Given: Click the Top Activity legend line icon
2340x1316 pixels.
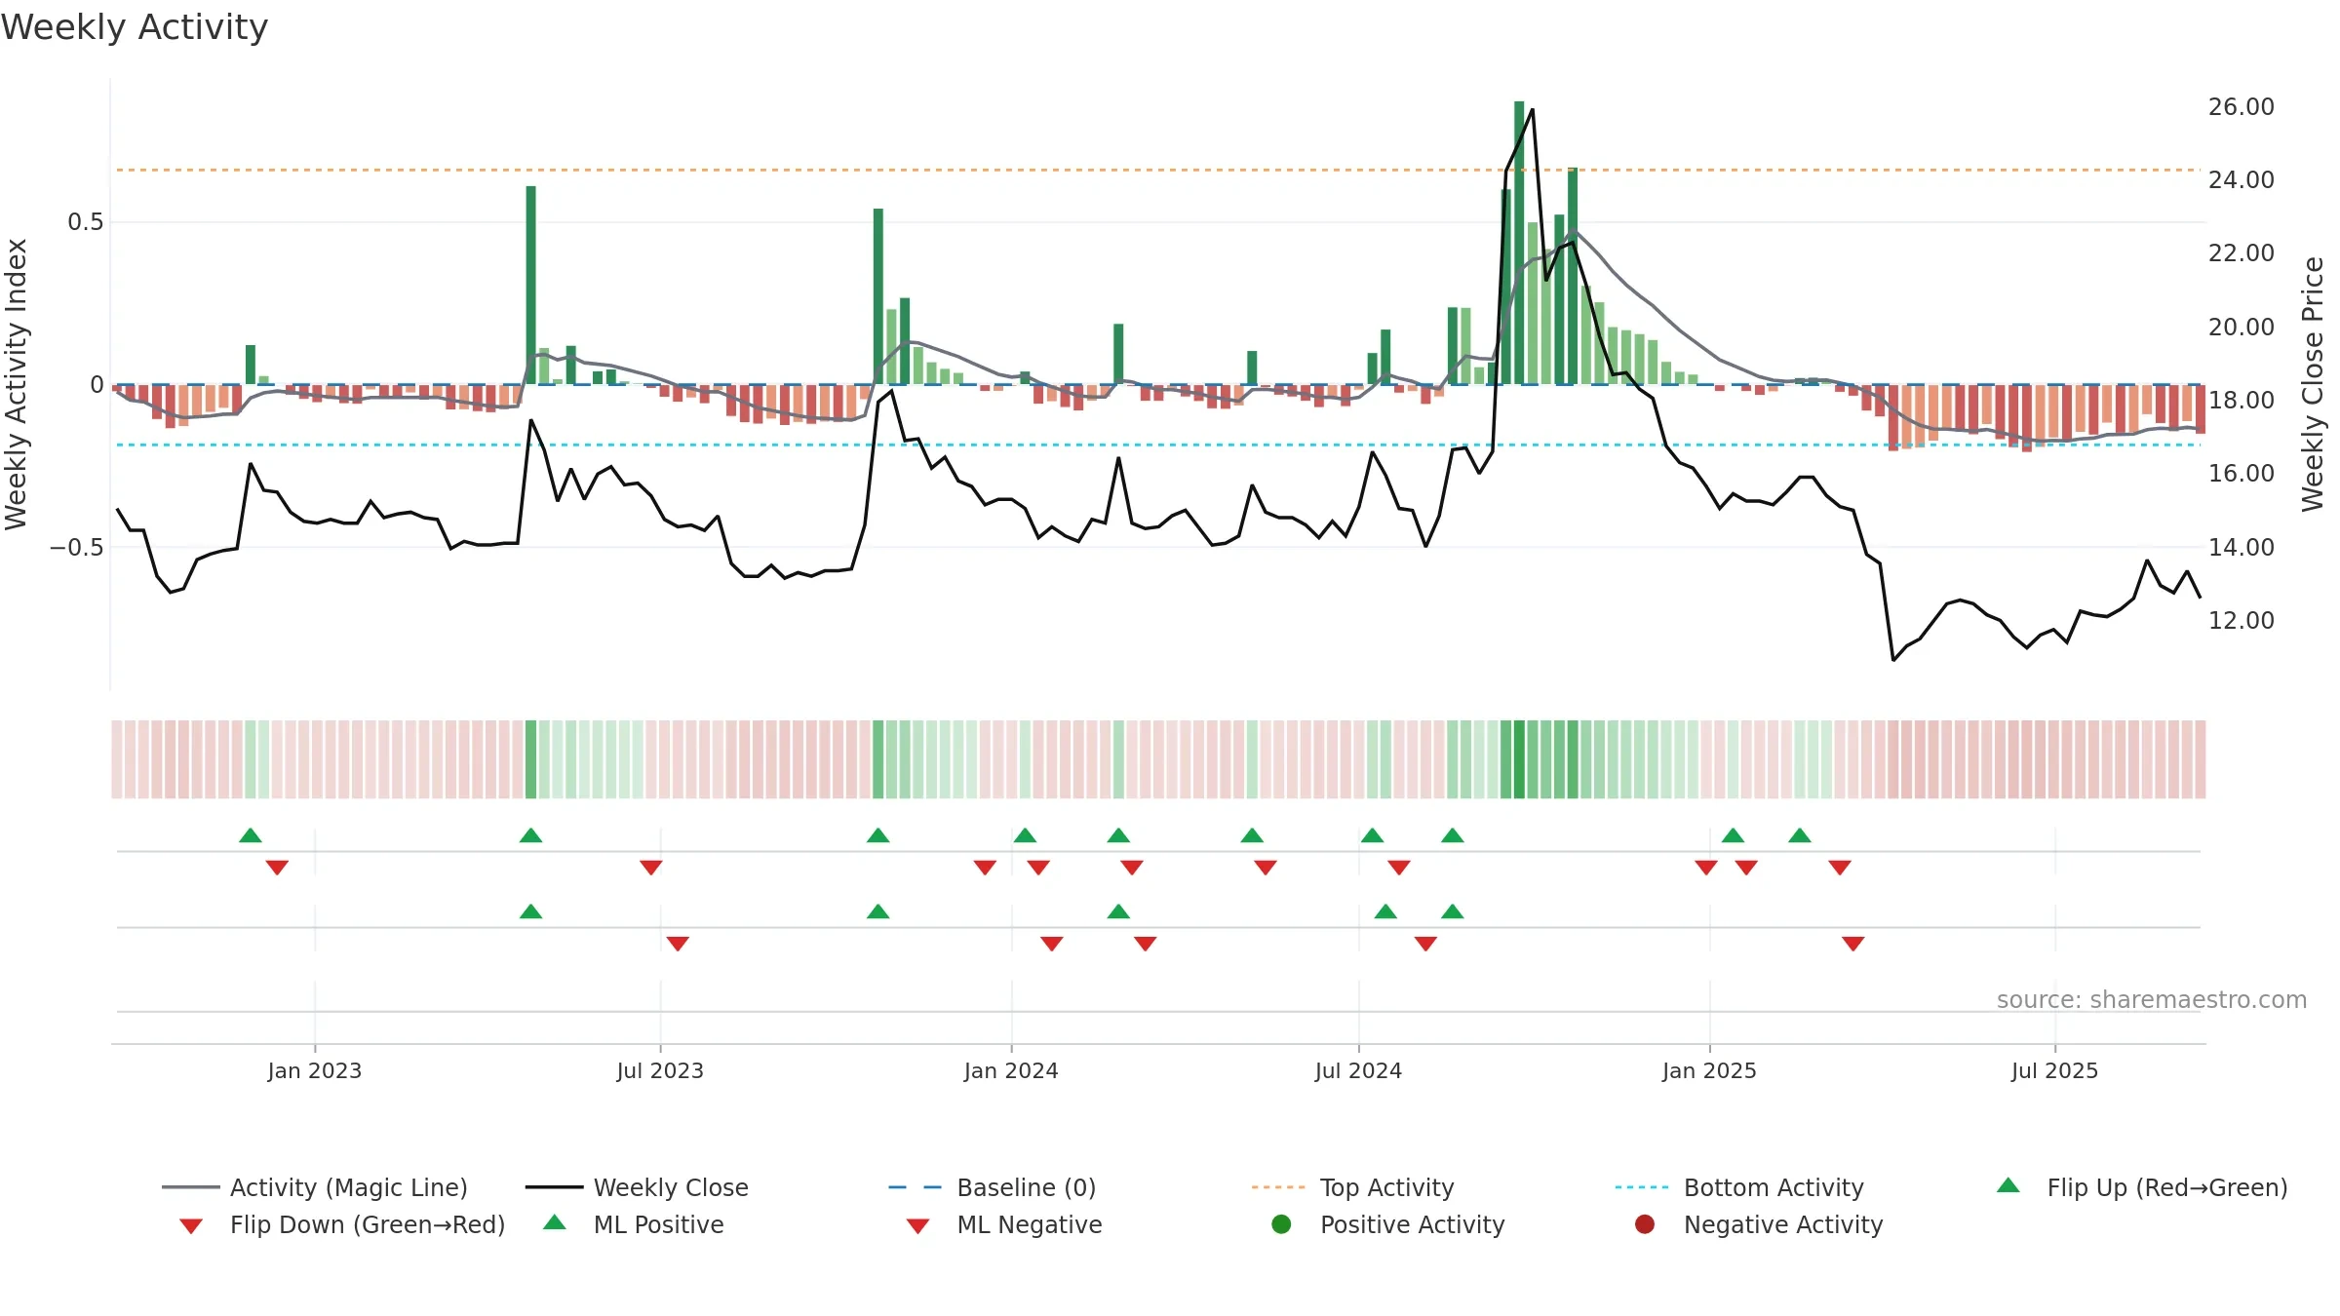Looking at the screenshot, I should click(x=1277, y=1187).
